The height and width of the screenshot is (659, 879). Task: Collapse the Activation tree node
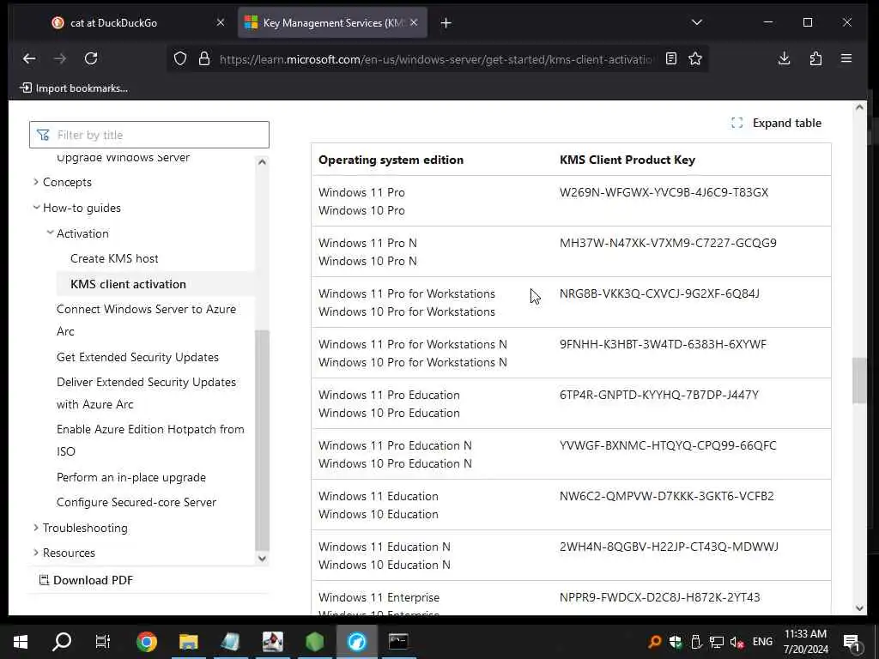(50, 233)
